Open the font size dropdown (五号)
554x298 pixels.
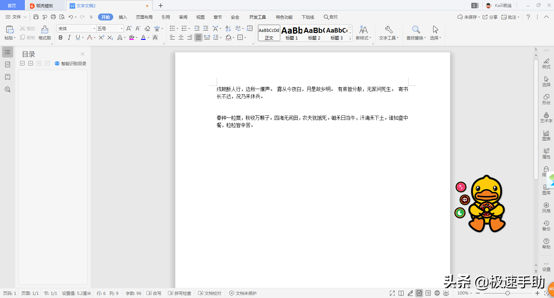point(122,28)
